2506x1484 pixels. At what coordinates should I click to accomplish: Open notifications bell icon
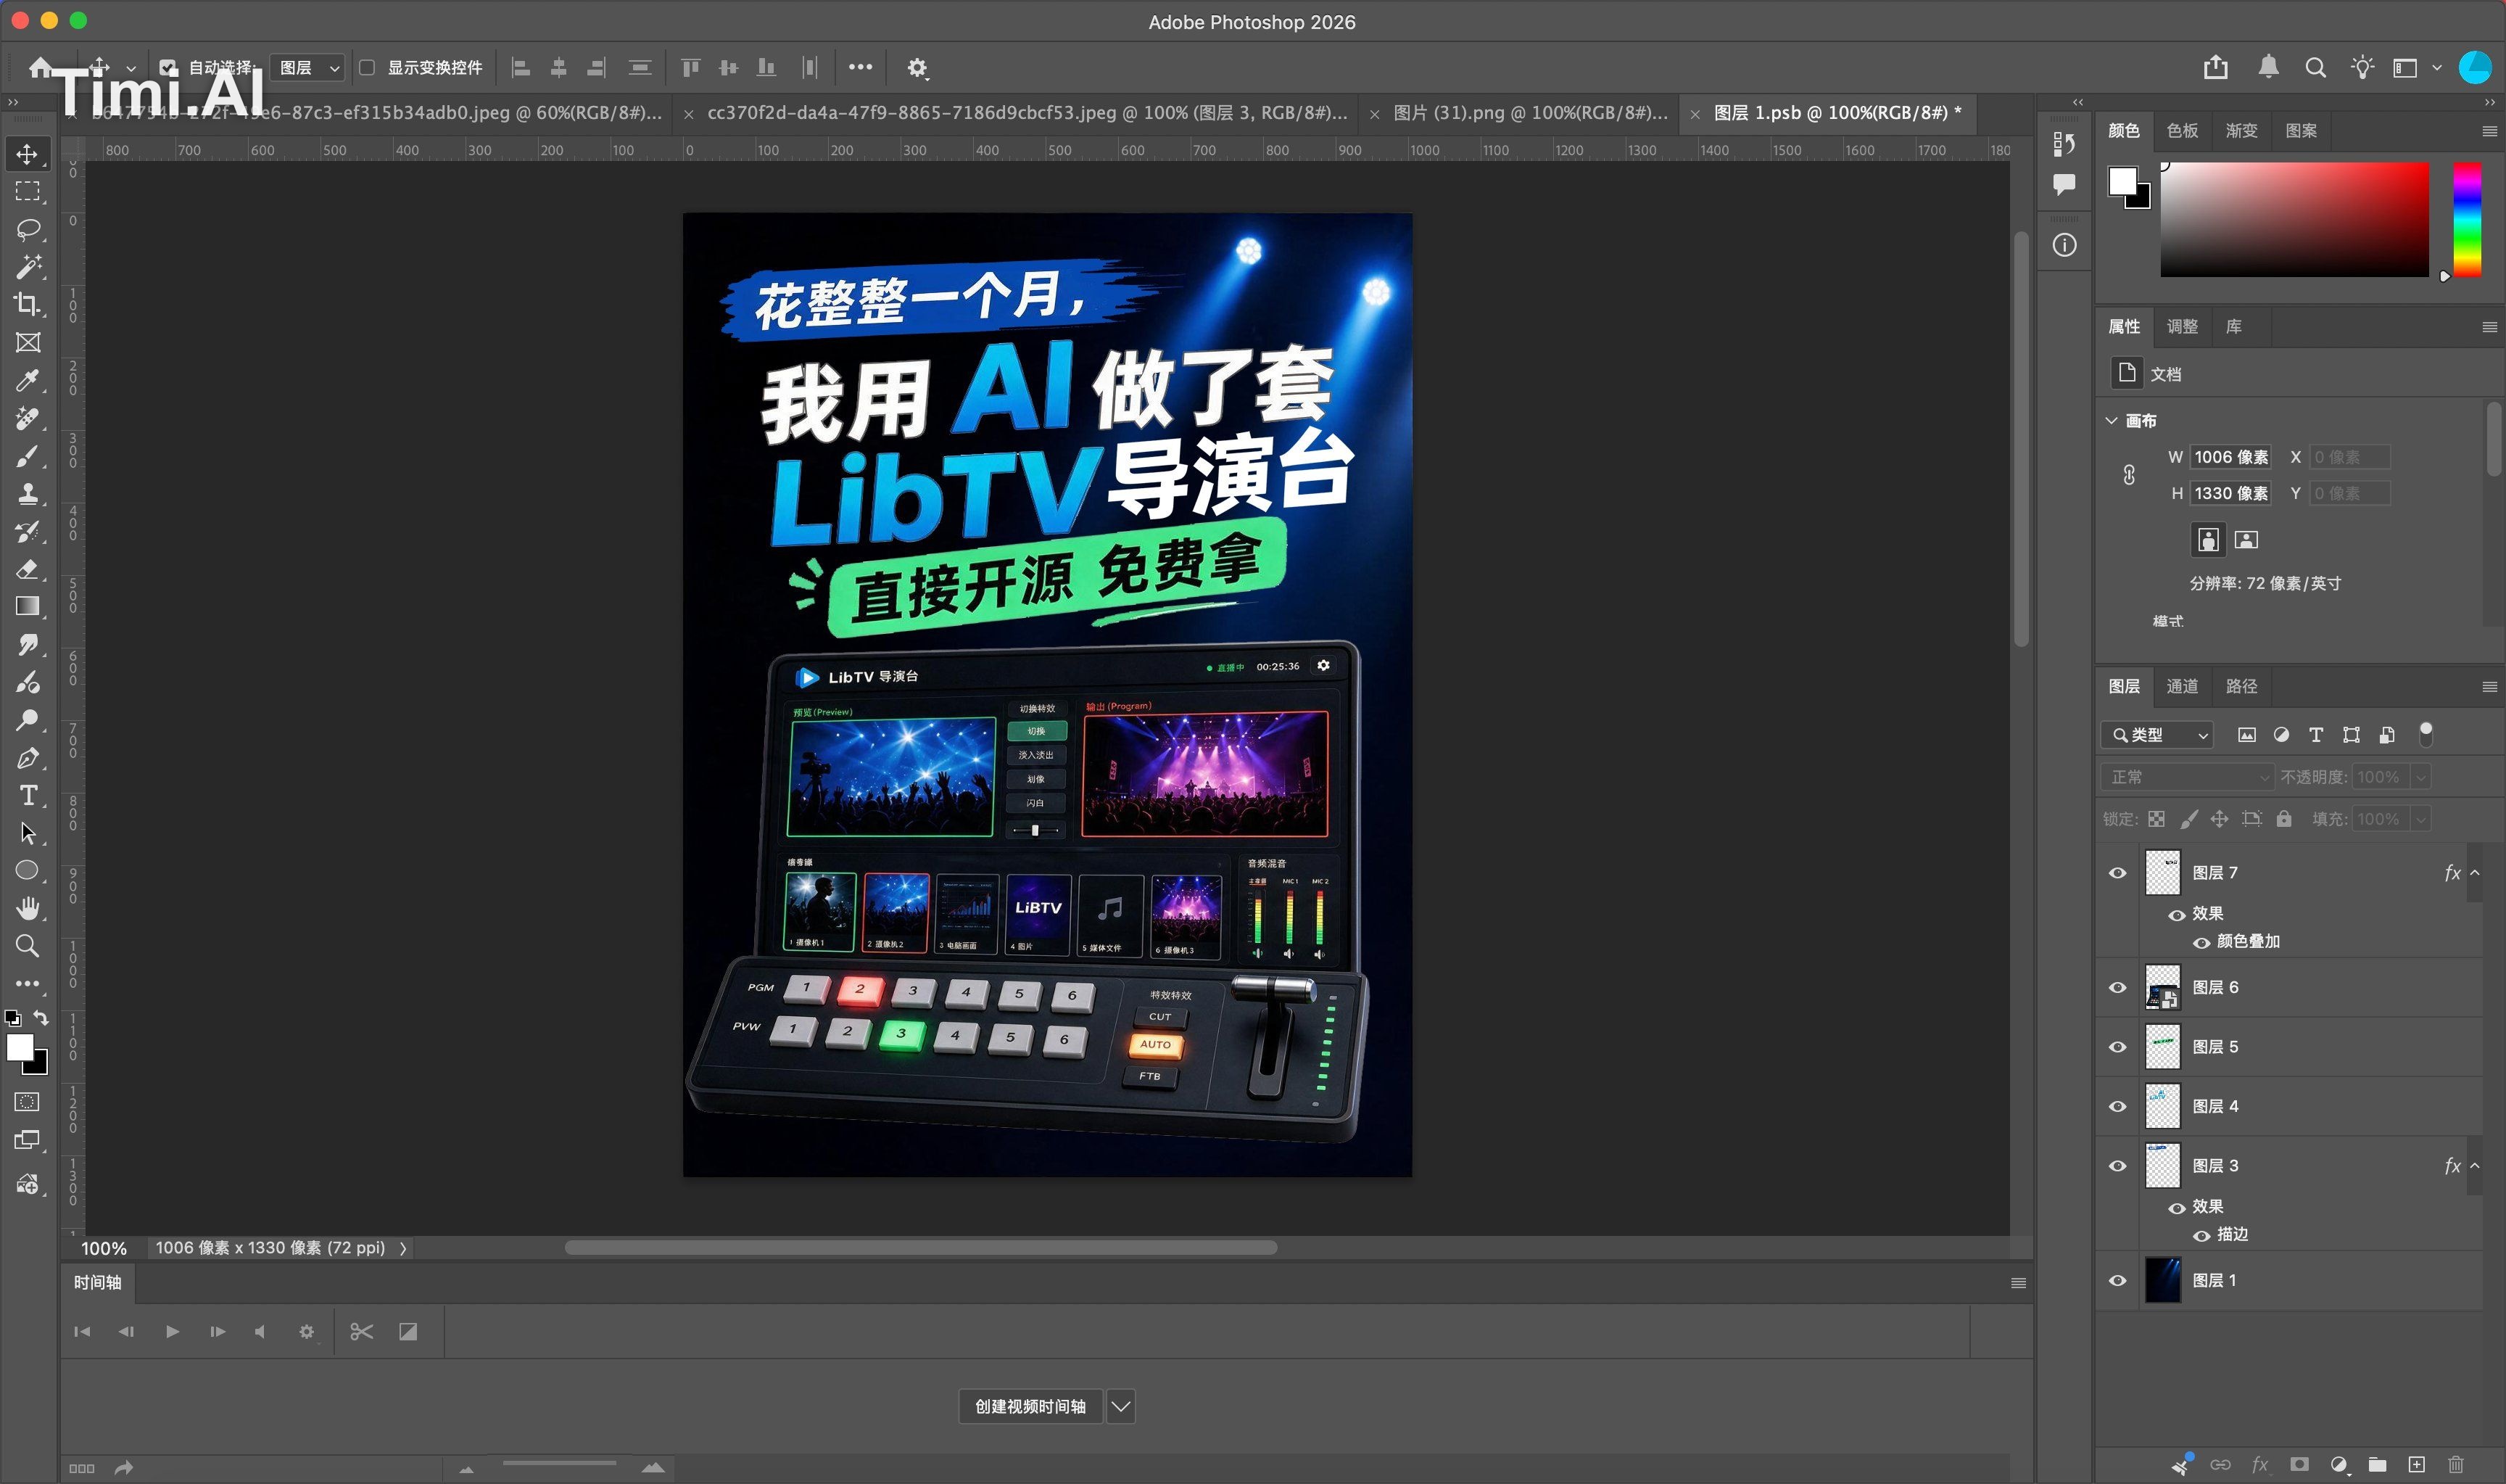[2268, 67]
